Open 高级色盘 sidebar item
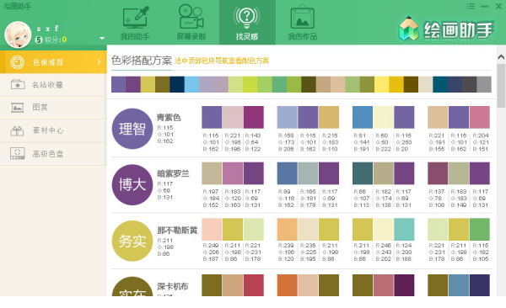Image resolution: width=506 pixels, height=308 pixels. pos(53,154)
